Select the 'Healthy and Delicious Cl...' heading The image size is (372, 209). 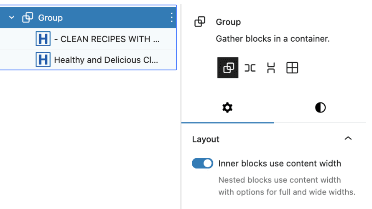click(x=88, y=60)
